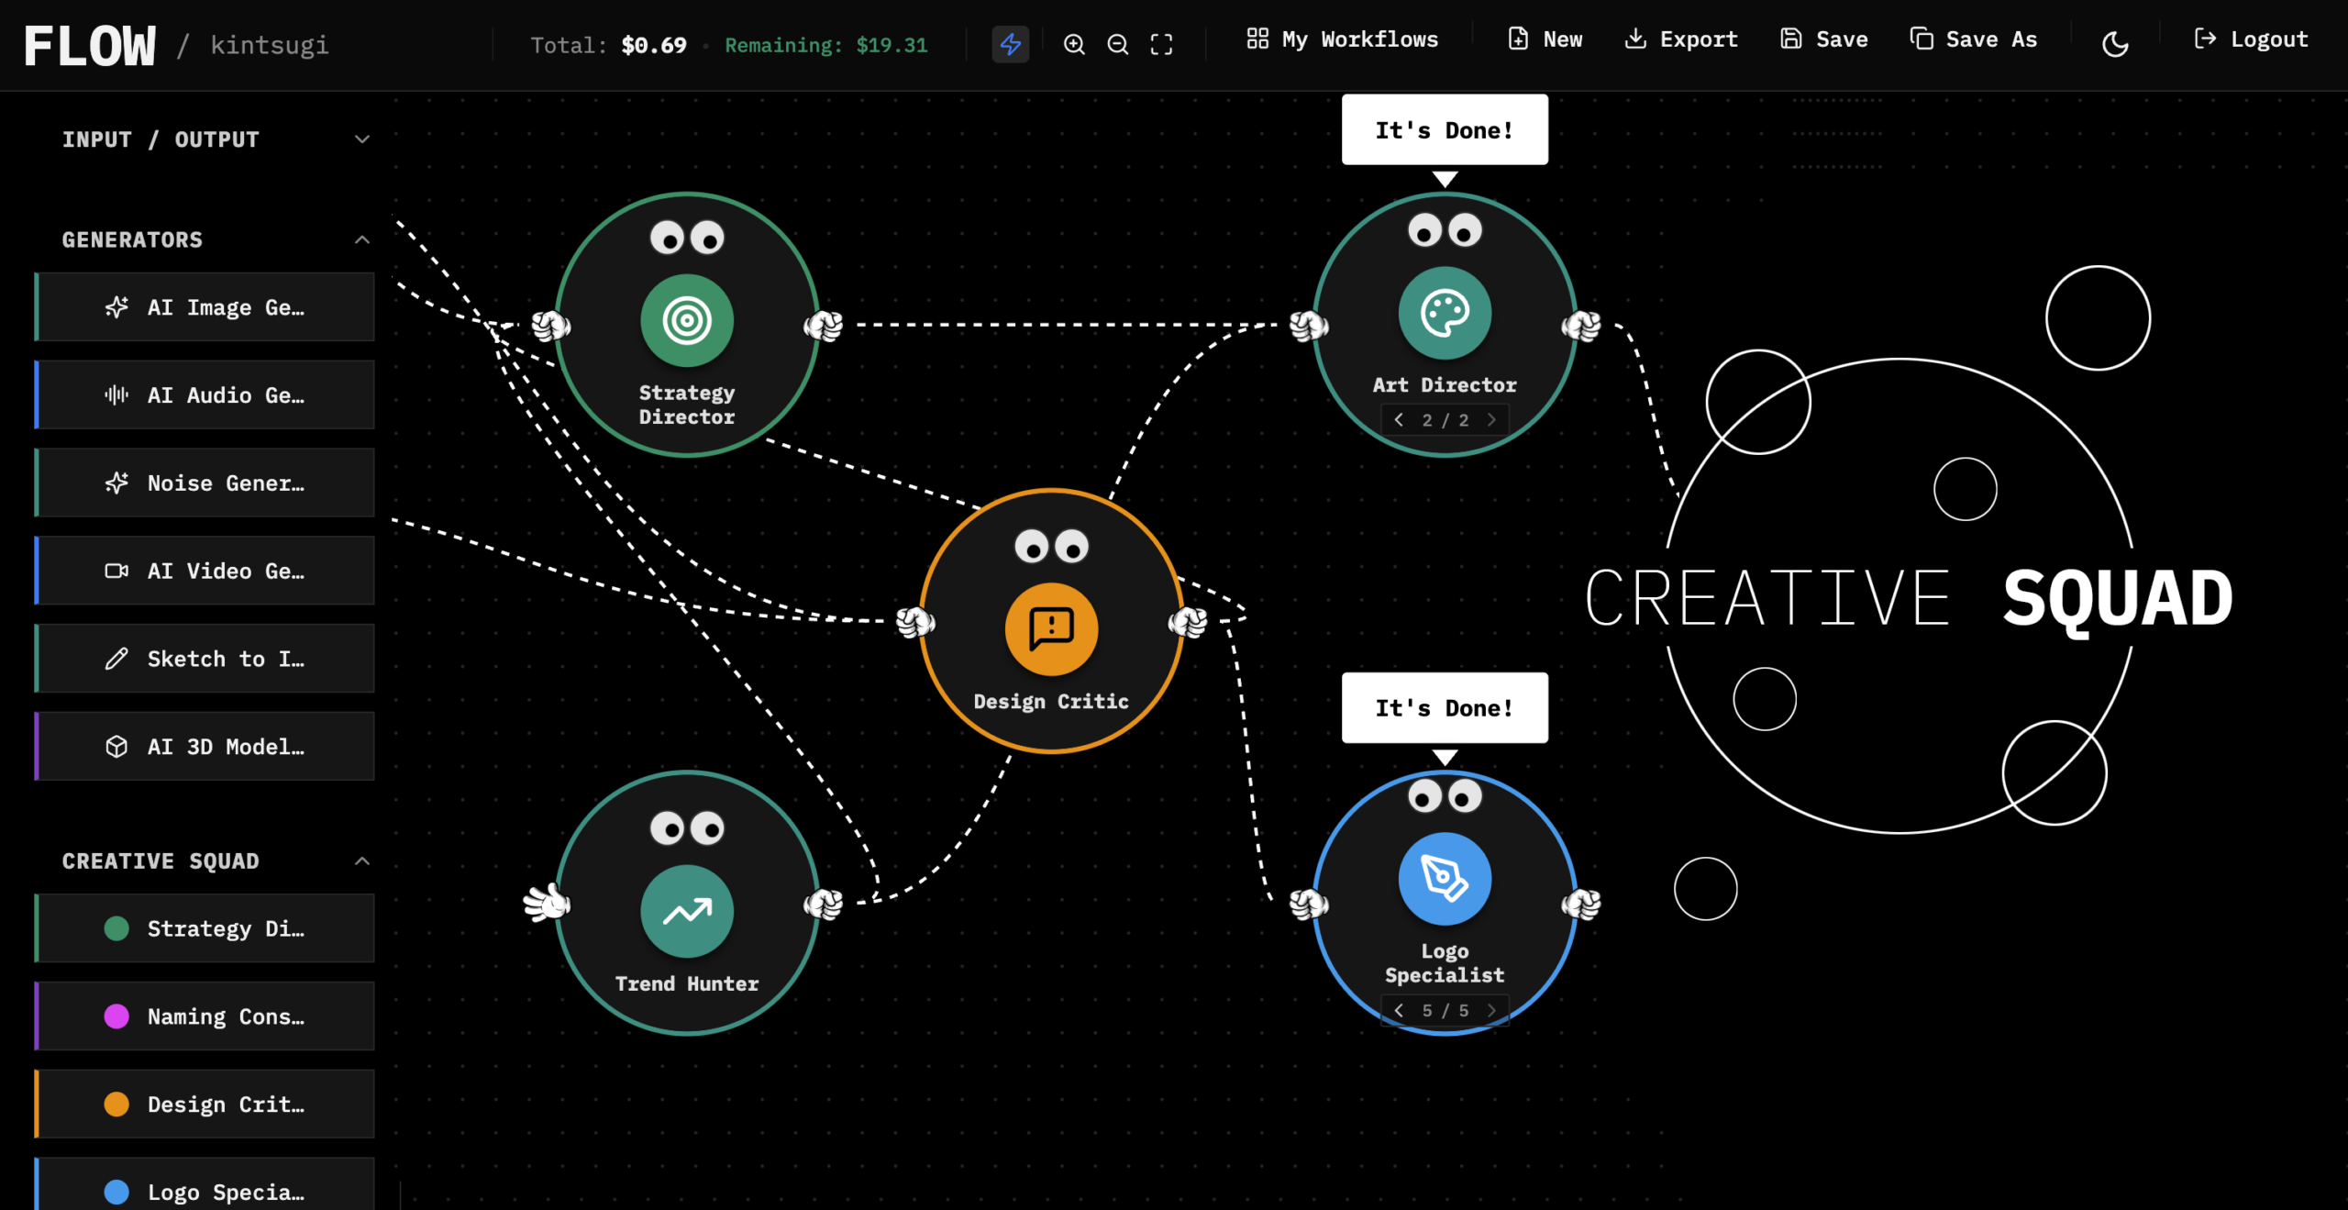Collapse the Creative Squad sidebar section
This screenshot has width=2348, height=1210.
coord(361,860)
